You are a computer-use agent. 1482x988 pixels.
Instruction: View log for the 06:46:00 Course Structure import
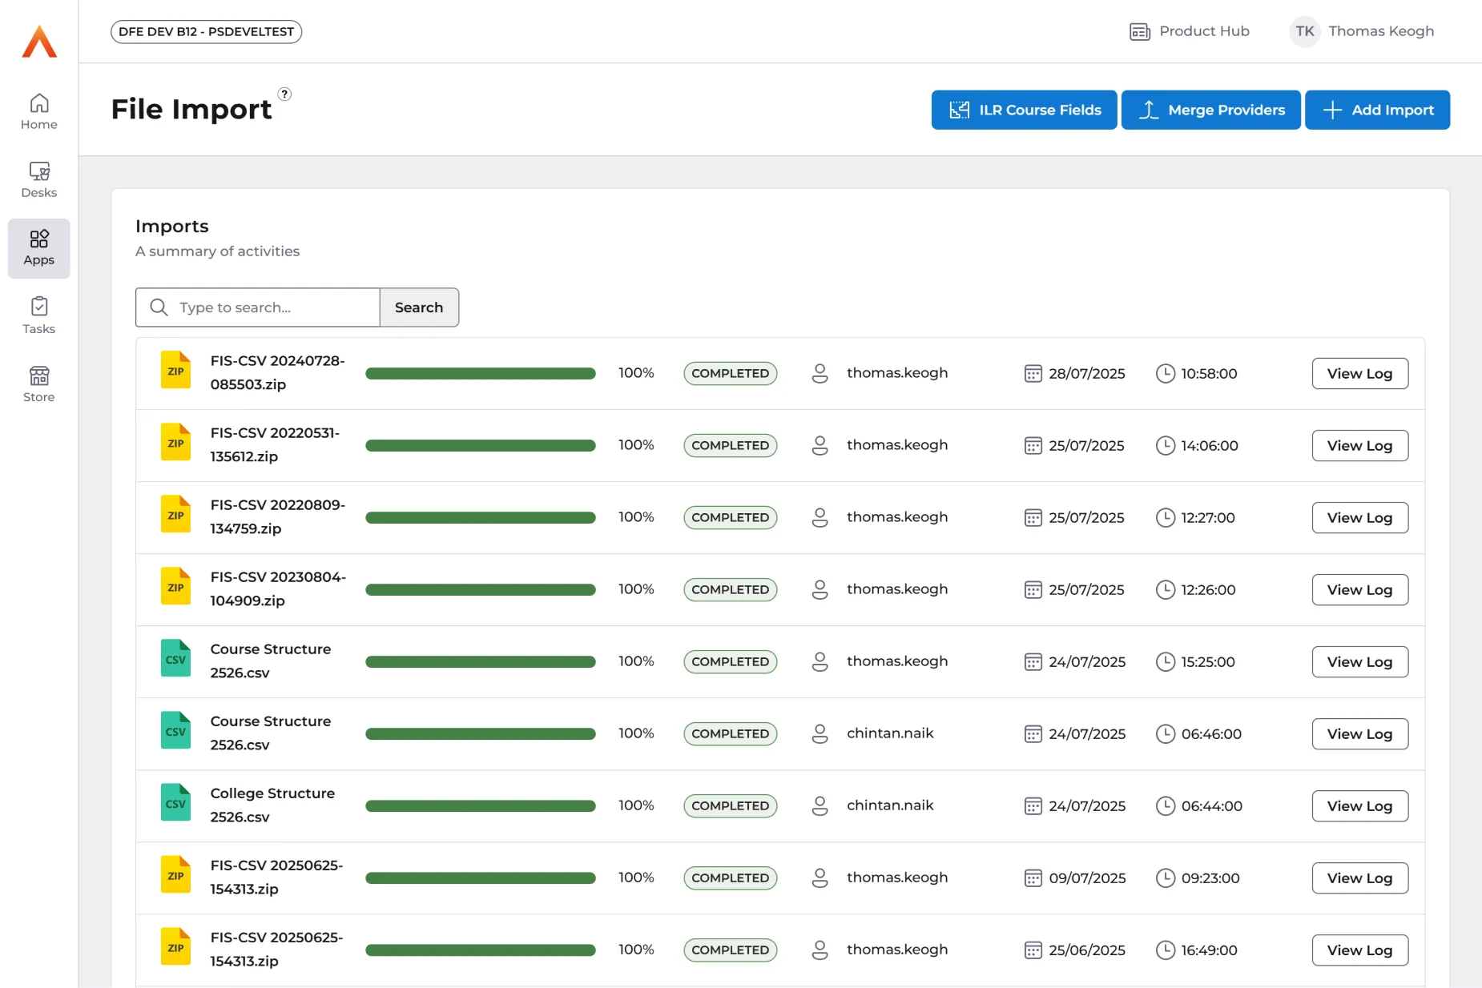coord(1359,734)
